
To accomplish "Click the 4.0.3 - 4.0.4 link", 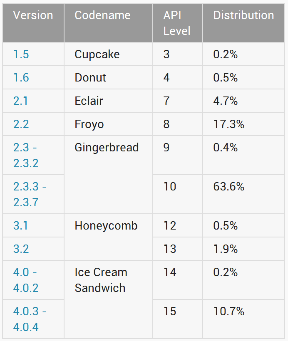I will (30, 319).
